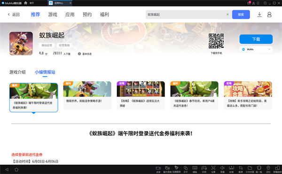Close the 应用中心 tab
The image size is (282, 174).
tap(70, 3)
